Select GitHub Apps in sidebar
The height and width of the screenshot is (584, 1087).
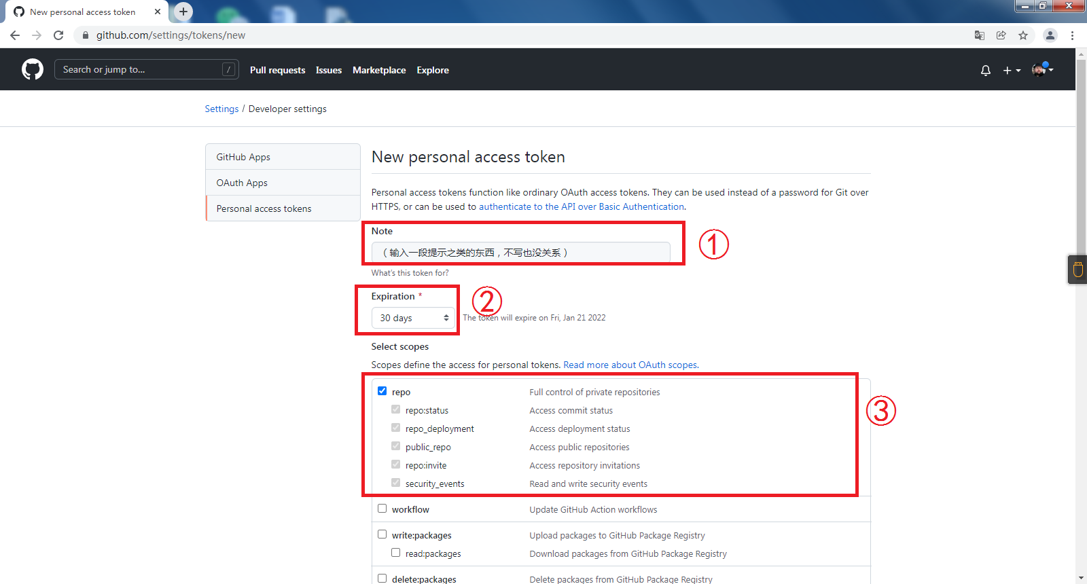283,157
